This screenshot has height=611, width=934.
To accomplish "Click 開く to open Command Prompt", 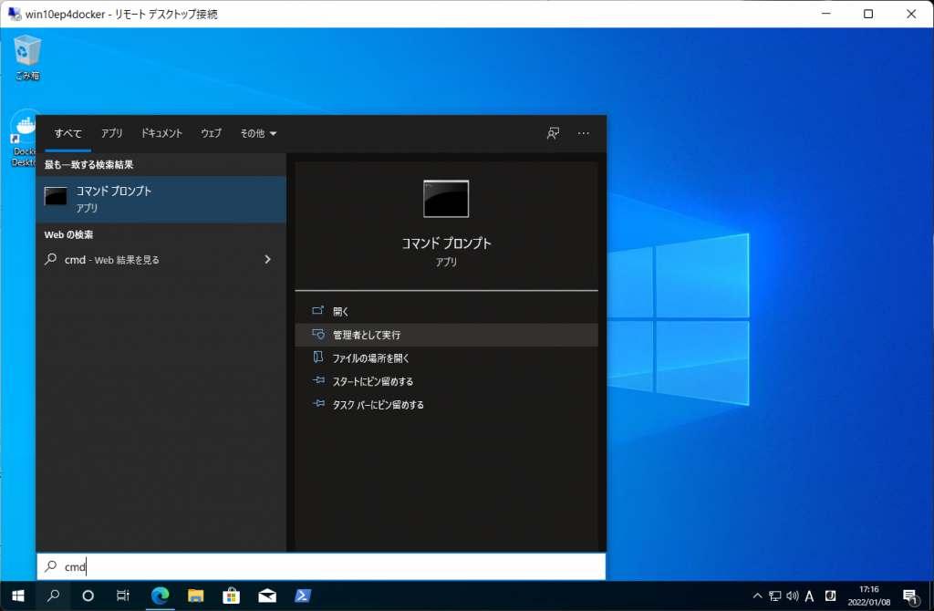I will click(446, 312).
